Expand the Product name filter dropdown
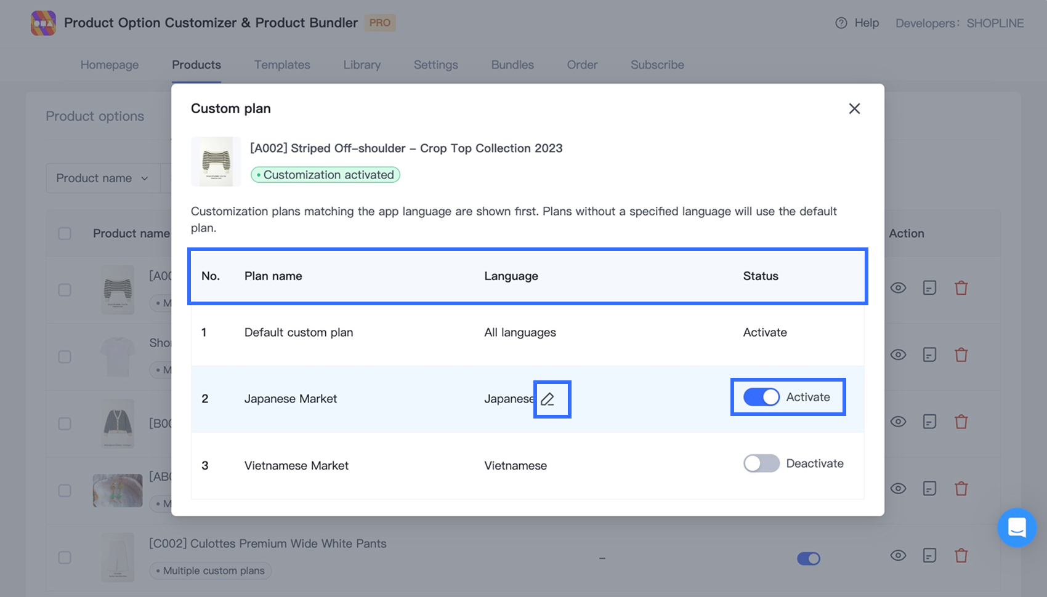 [102, 178]
